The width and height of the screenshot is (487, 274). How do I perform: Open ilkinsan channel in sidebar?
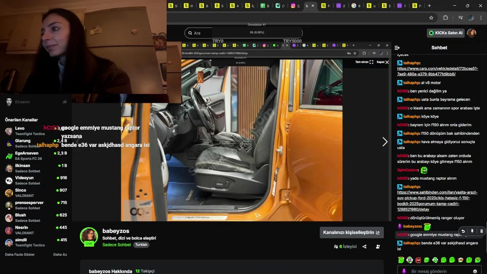(x=36, y=168)
